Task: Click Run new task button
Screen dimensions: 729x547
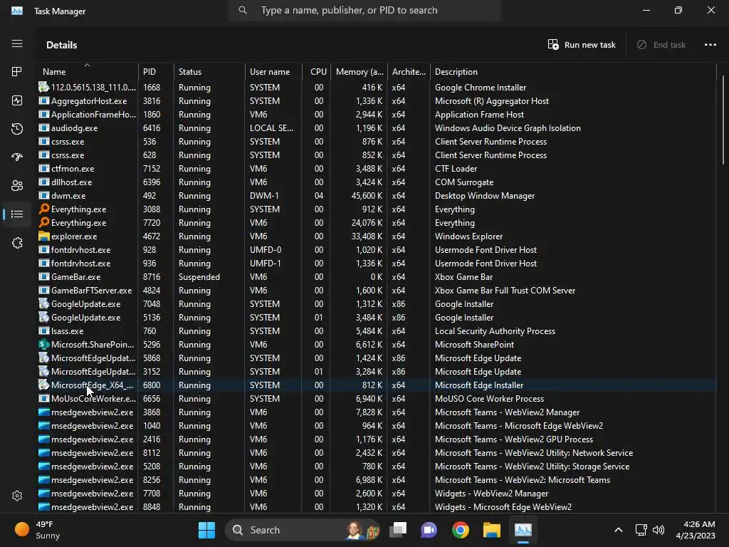Action: coord(582,45)
